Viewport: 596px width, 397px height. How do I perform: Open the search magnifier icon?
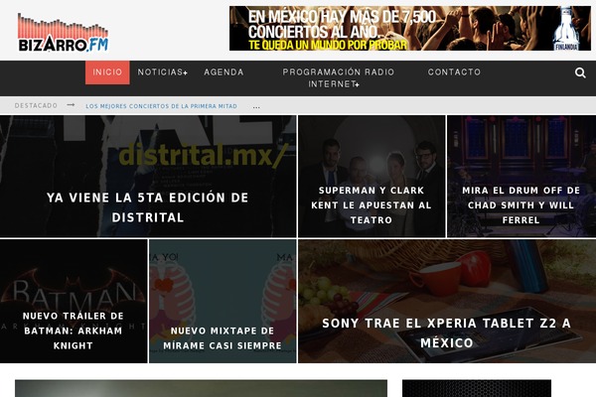pos(580,72)
